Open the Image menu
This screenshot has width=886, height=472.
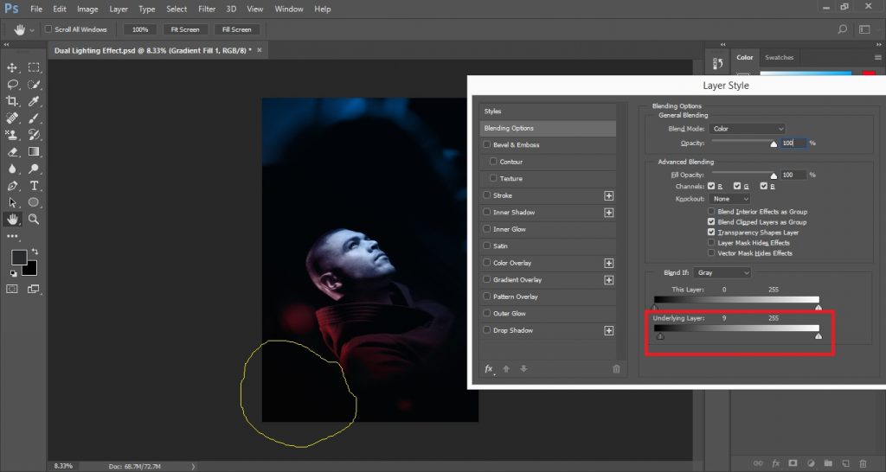(87, 9)
